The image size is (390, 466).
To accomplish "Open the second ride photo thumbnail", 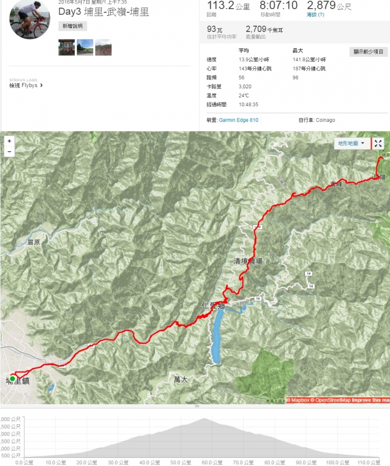I will 85,47.
